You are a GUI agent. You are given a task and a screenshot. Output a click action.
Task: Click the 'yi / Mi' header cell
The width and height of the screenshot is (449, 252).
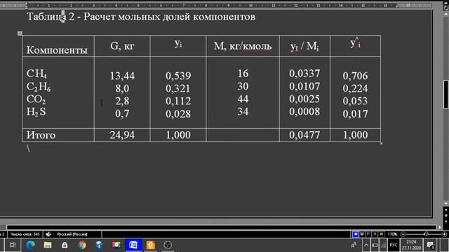tap(304, 46)
